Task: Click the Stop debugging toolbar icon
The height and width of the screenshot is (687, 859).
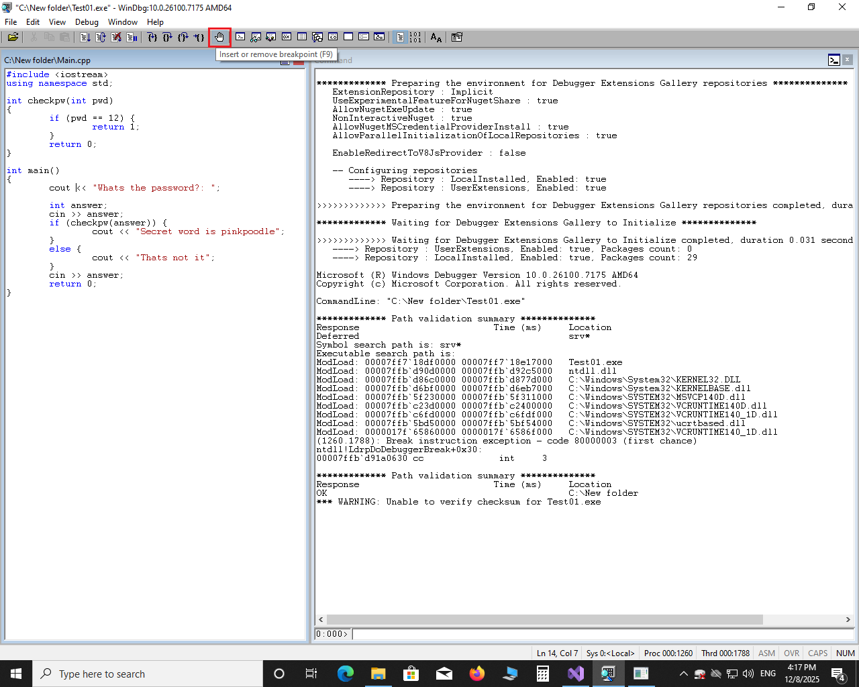Action: pos(116,38)
